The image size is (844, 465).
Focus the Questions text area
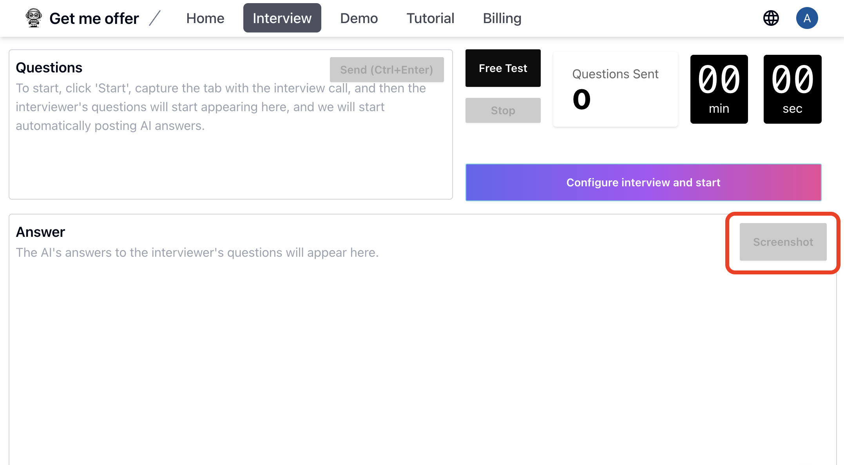coord(231,124)
